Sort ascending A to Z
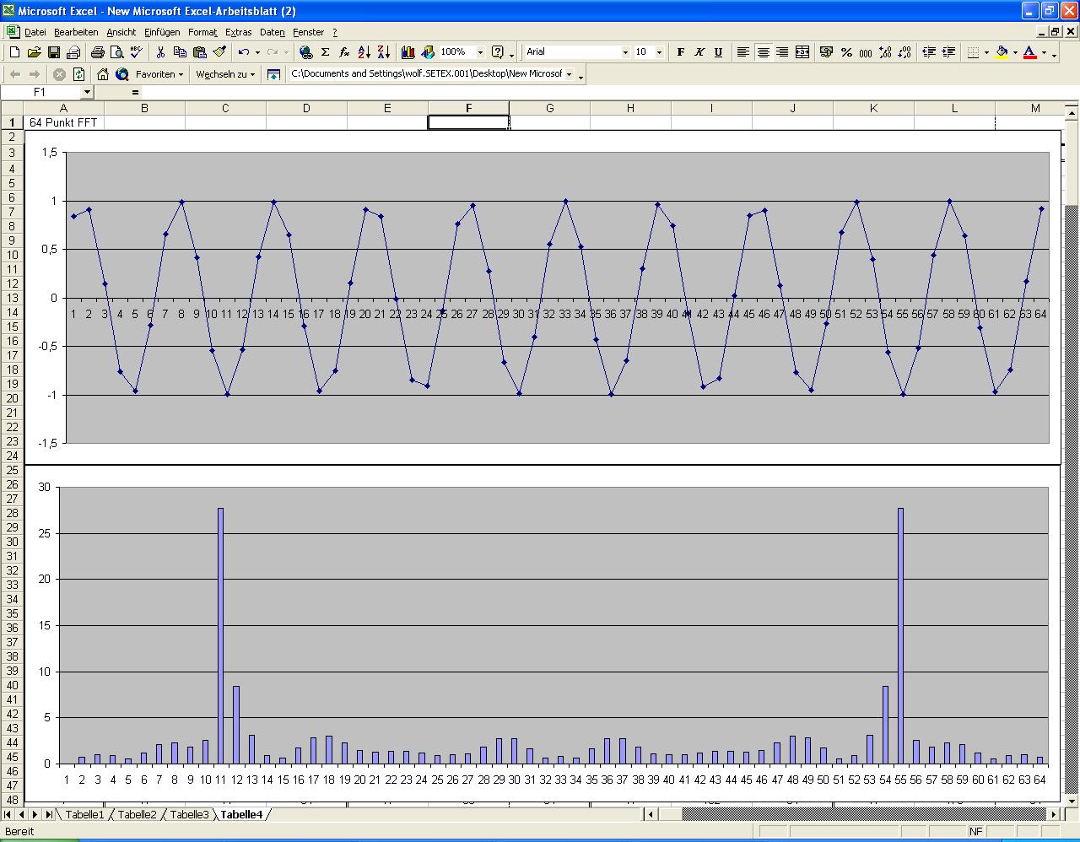Viewport: 1080px width, 842px height. click(364, 52)
